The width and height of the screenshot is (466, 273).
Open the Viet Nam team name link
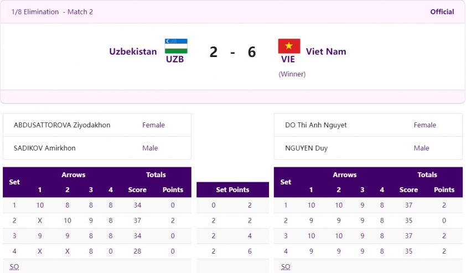(x=326, y=51)
